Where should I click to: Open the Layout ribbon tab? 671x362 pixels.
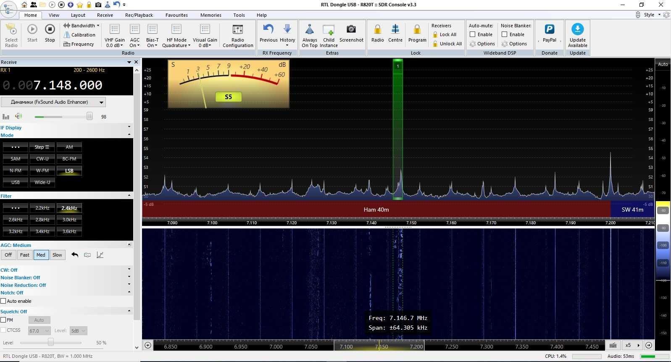tap(78, 15)
